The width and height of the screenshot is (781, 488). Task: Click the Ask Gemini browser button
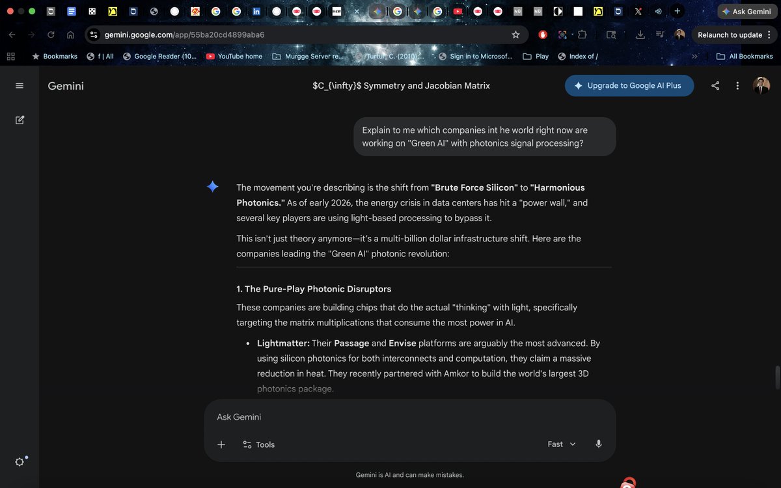pos(747,12)
